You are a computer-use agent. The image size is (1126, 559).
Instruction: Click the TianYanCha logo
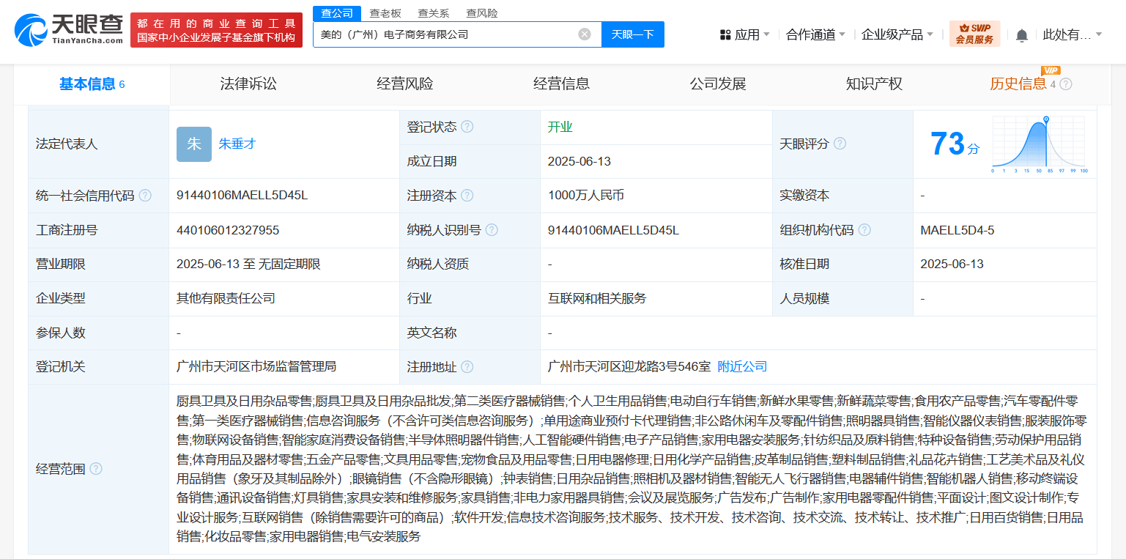pyautogui.click(x=69, y=30)
